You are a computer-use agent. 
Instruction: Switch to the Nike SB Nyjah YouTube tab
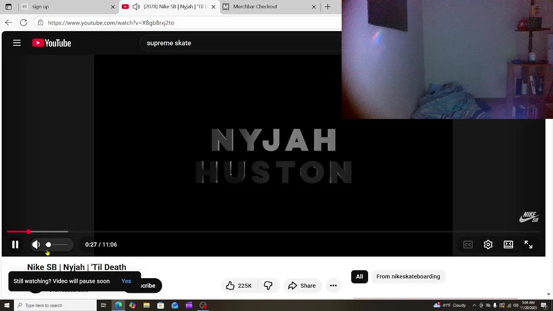(169, 6)
